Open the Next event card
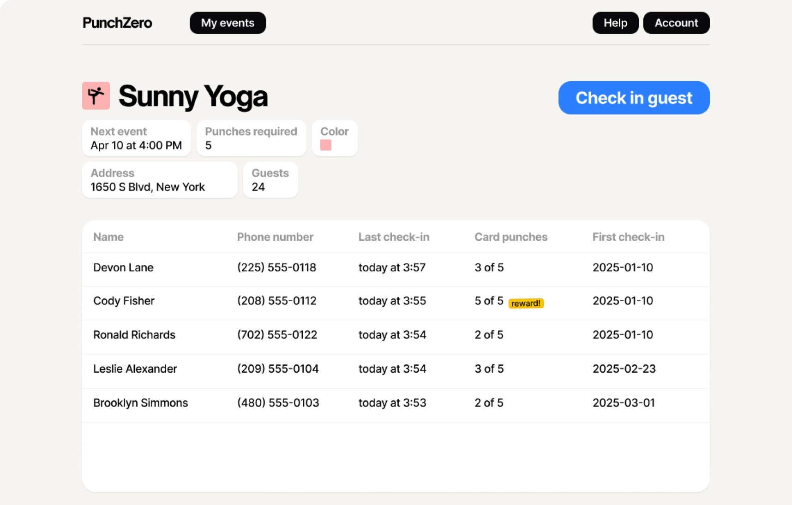Image resolution: width=792 pixels, height=505 pixels. point(137,138)
